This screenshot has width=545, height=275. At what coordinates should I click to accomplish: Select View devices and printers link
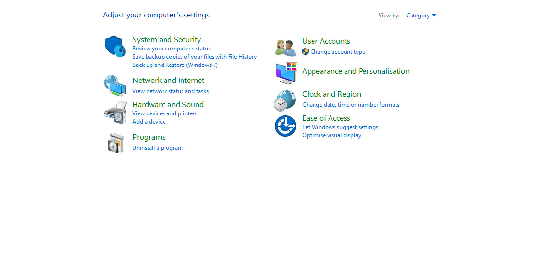click(165, 113)
